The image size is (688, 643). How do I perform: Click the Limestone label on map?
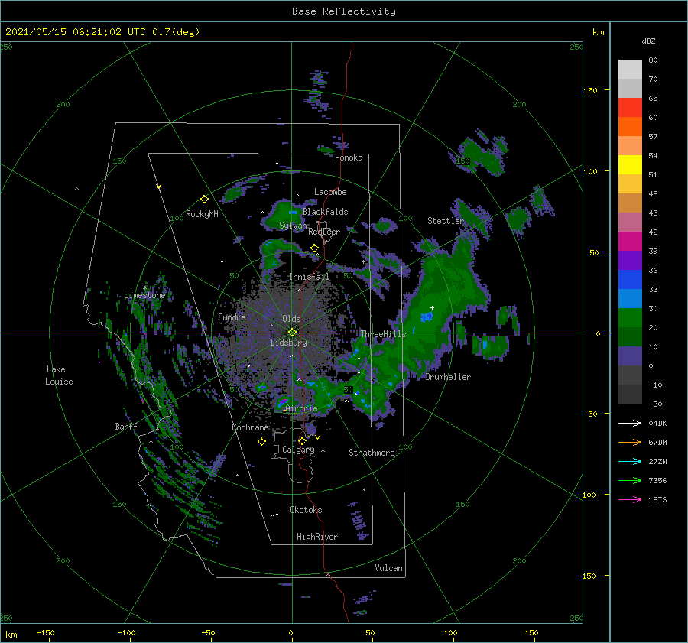144,295
